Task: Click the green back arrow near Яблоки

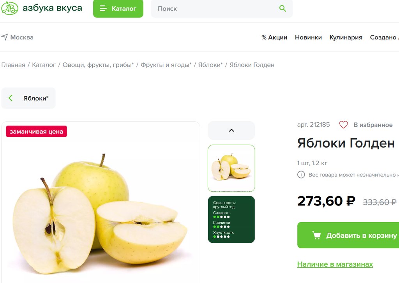Action: tap(11, 98)
